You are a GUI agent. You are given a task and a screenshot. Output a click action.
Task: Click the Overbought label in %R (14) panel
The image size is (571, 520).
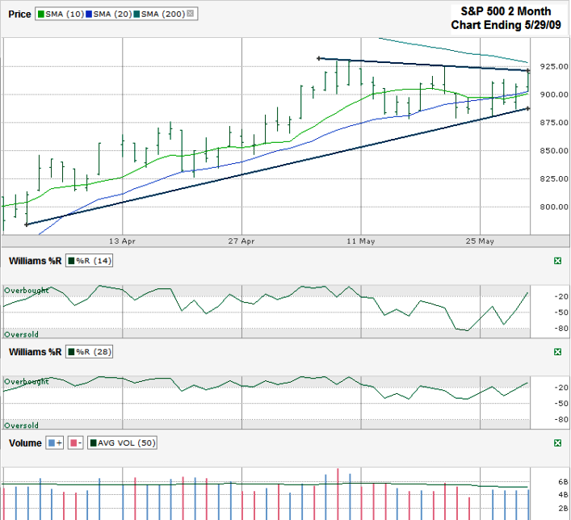click(26, 291)
